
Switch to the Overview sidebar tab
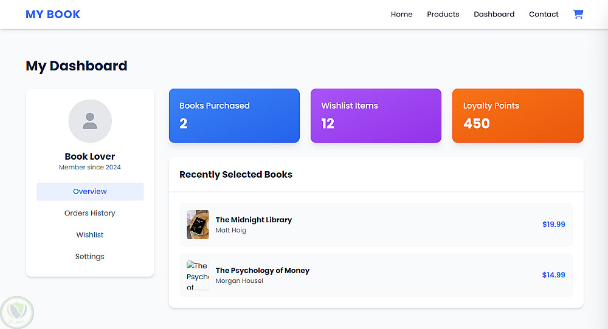[x=90, y=191]
